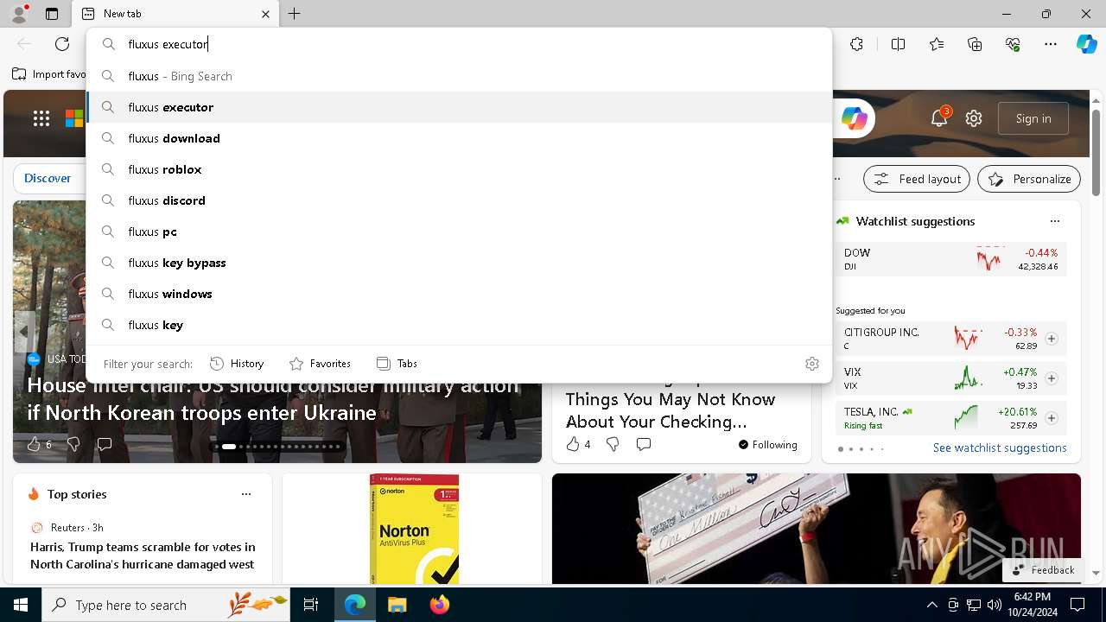
Task: Open comments on the Checking article
Action: (644, 444)
